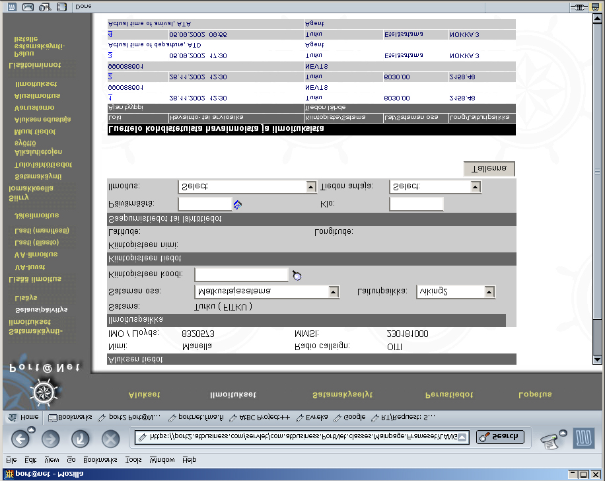Open the Address Book icon in the status bar
605x481 pixels.
(61, 7)
